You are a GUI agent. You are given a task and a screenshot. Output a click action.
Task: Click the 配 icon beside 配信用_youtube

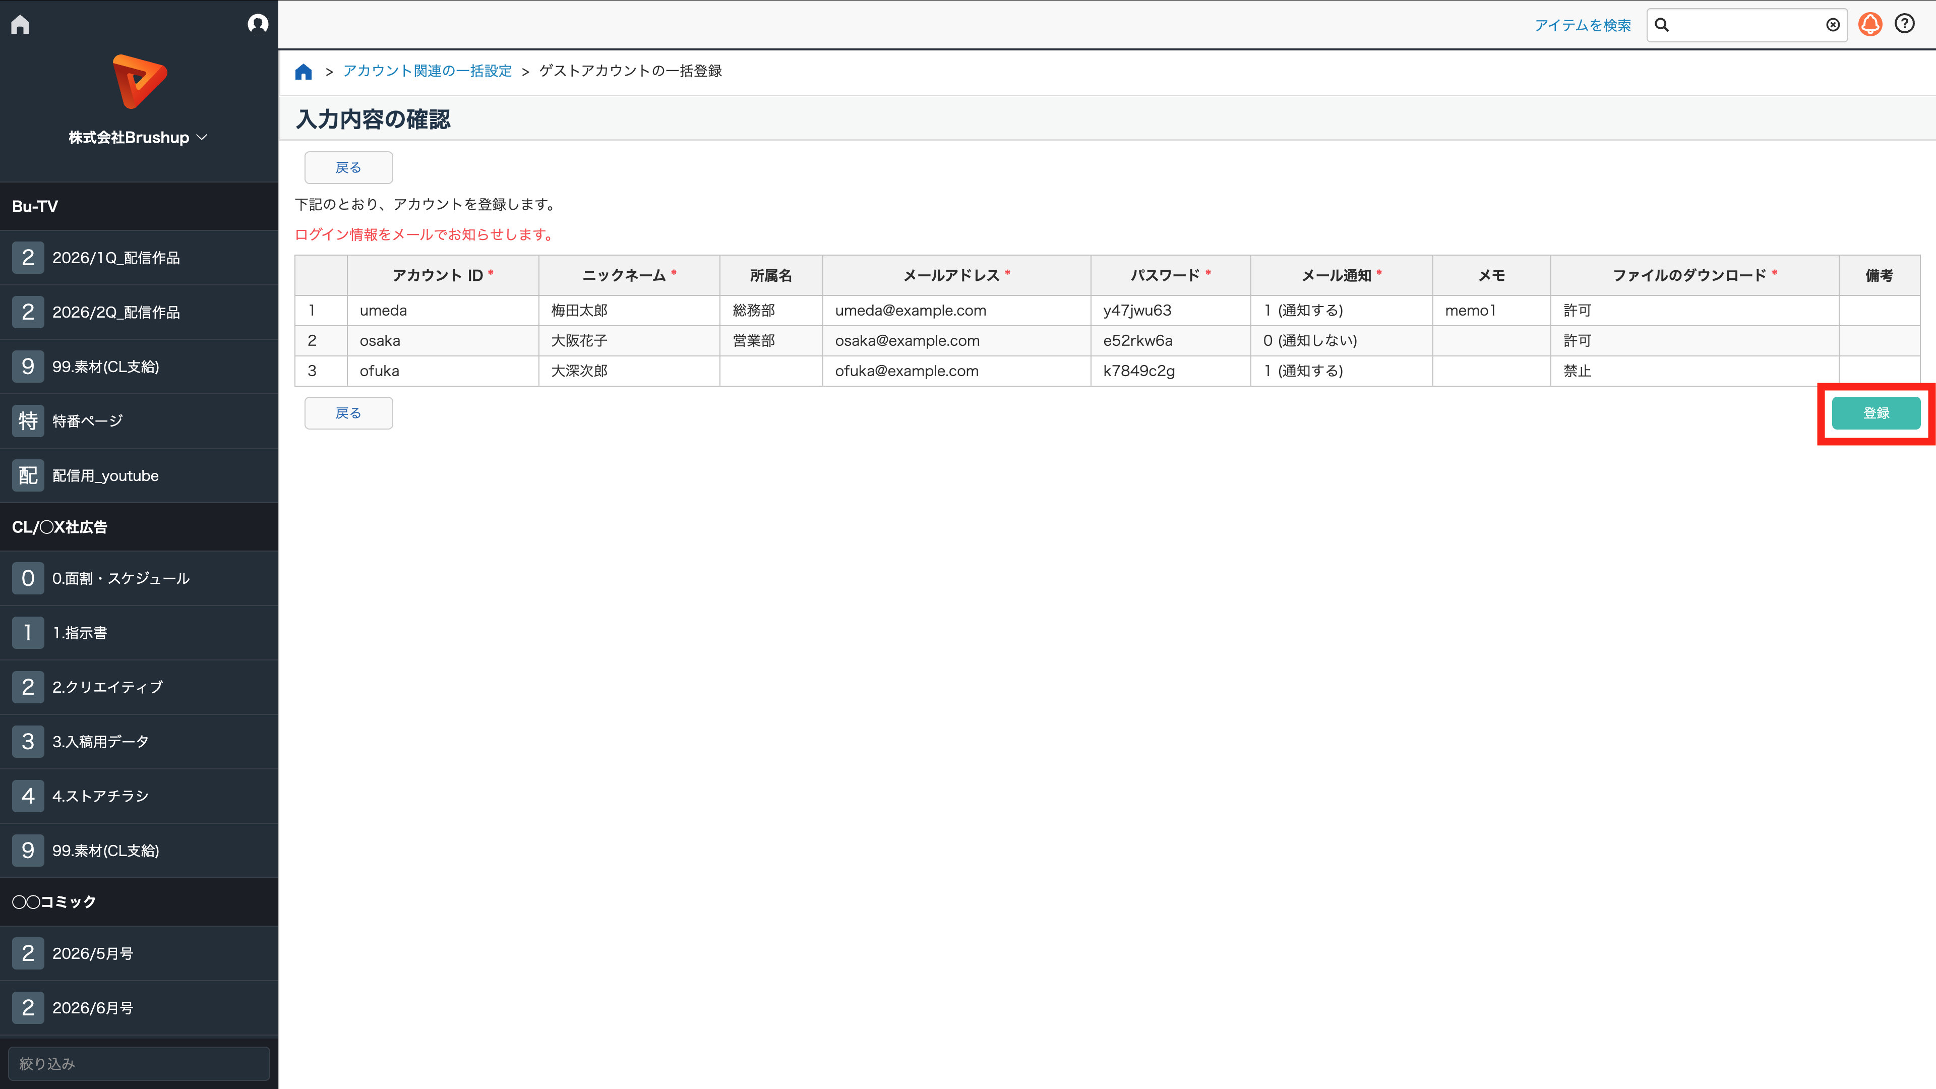point(28,476)
